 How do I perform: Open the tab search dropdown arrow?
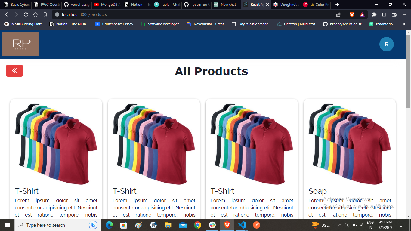[x=362, y=5]
